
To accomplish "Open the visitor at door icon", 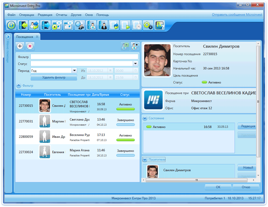I will click(x=91, y=25).
